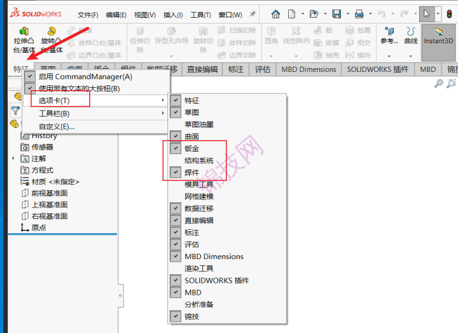Select the Rib (筋) tool

coord(323,30)
